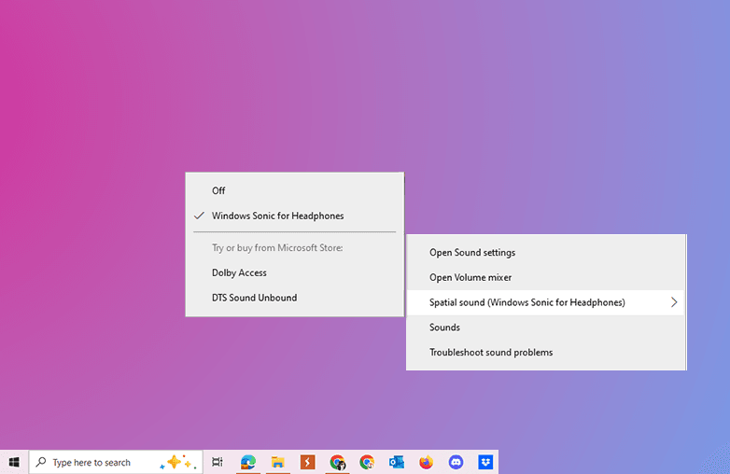Open the Chrome icon beside Outlook
Image resolution: width=730 pixels, height=474 pixels.
tap(367, 462)
